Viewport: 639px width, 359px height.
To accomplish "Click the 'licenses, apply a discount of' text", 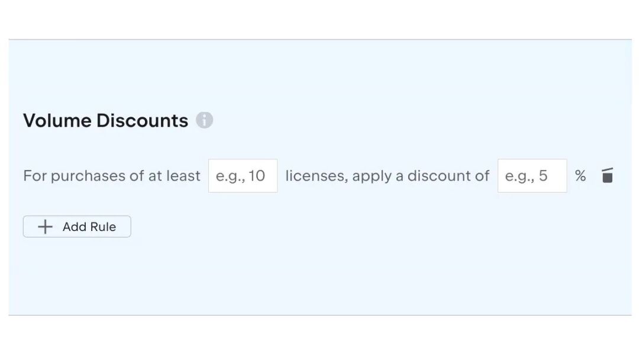I will pyautogui.click(x=387, y=176).
